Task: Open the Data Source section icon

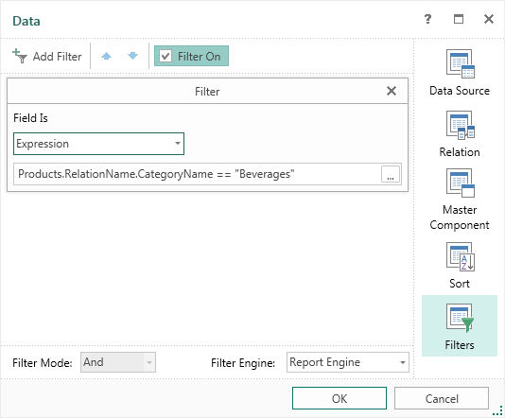Action: coord(461,63)
